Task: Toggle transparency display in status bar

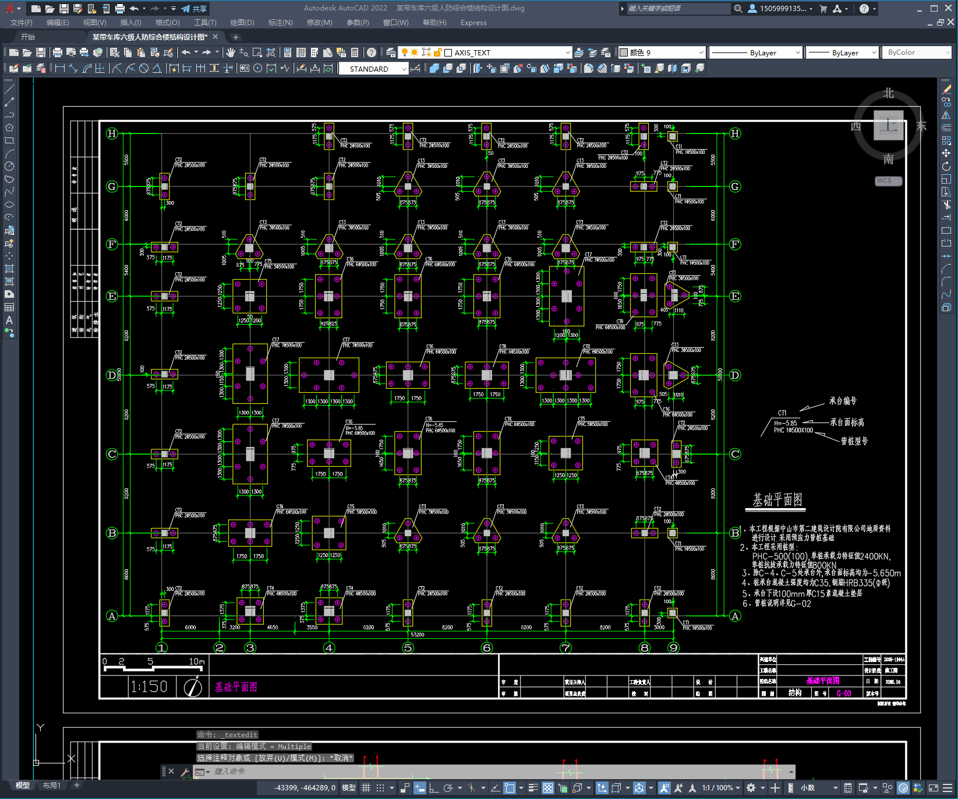Action: (548, 787)
